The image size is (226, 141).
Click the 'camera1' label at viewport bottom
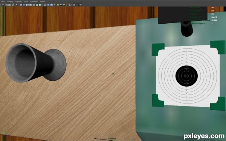(x=112, y=139)
